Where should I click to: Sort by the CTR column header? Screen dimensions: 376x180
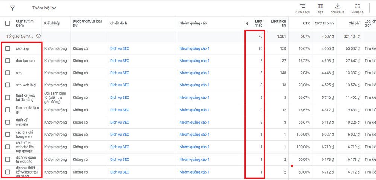[x=306, y=23]
